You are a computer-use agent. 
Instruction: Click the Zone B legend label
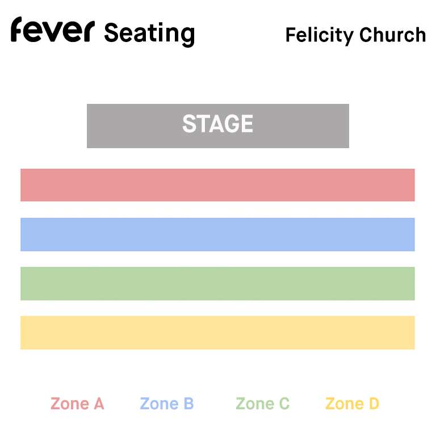tap(167, 404)
